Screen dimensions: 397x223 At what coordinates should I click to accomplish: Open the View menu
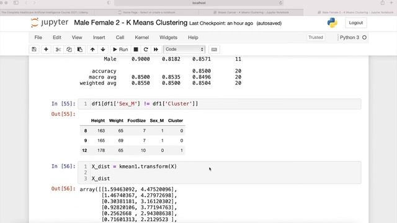[x=77, y=37]
